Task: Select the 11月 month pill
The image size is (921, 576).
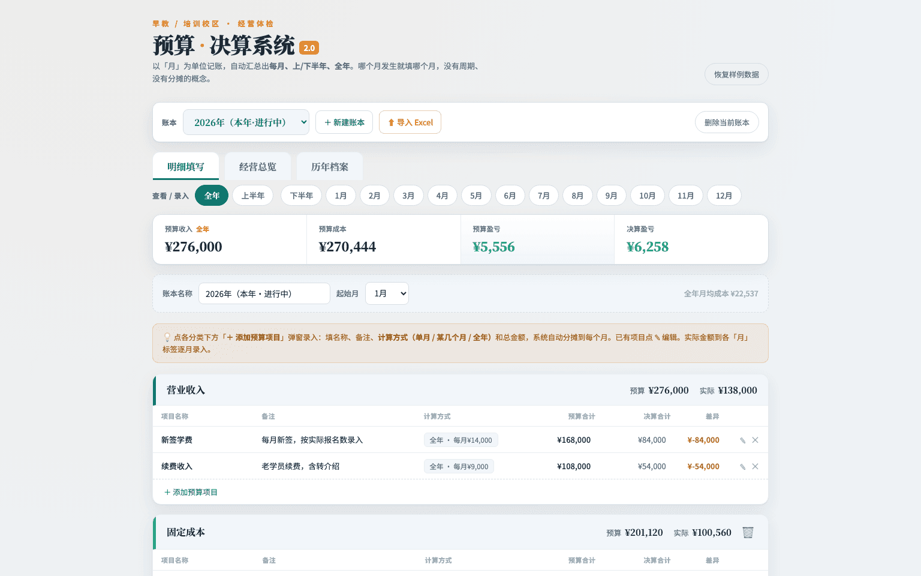Action: tap(686, 196)
